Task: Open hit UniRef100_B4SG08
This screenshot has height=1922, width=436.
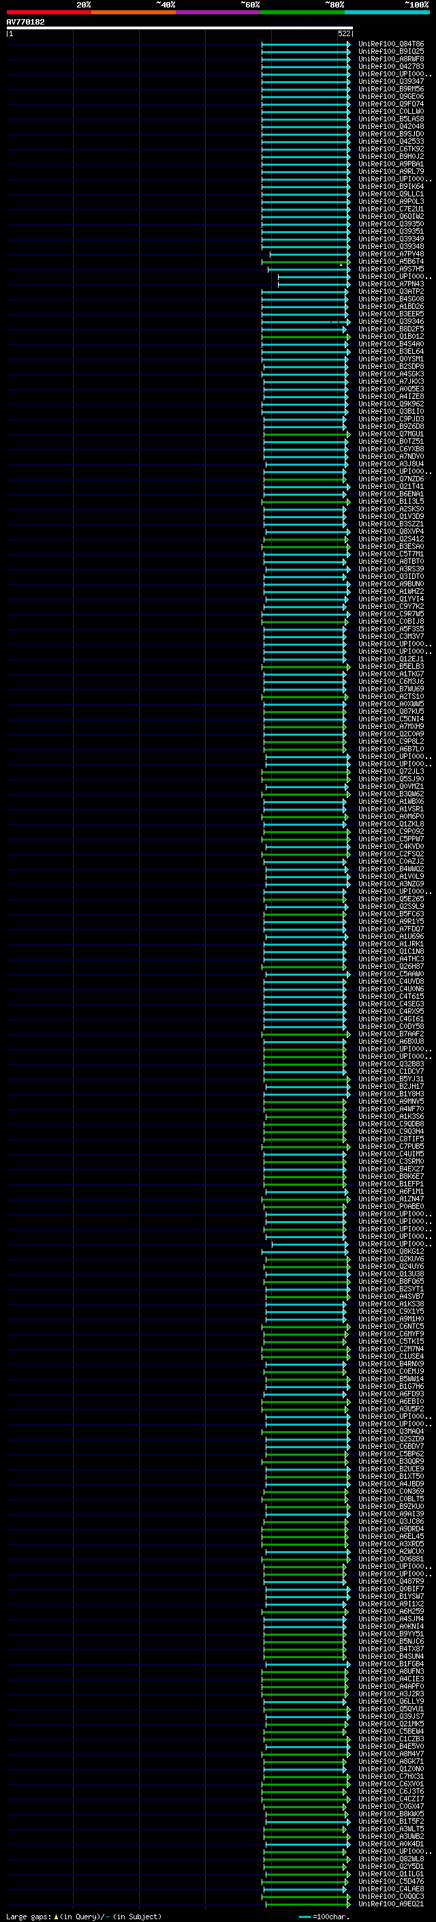Action: (x=391, y=299)
